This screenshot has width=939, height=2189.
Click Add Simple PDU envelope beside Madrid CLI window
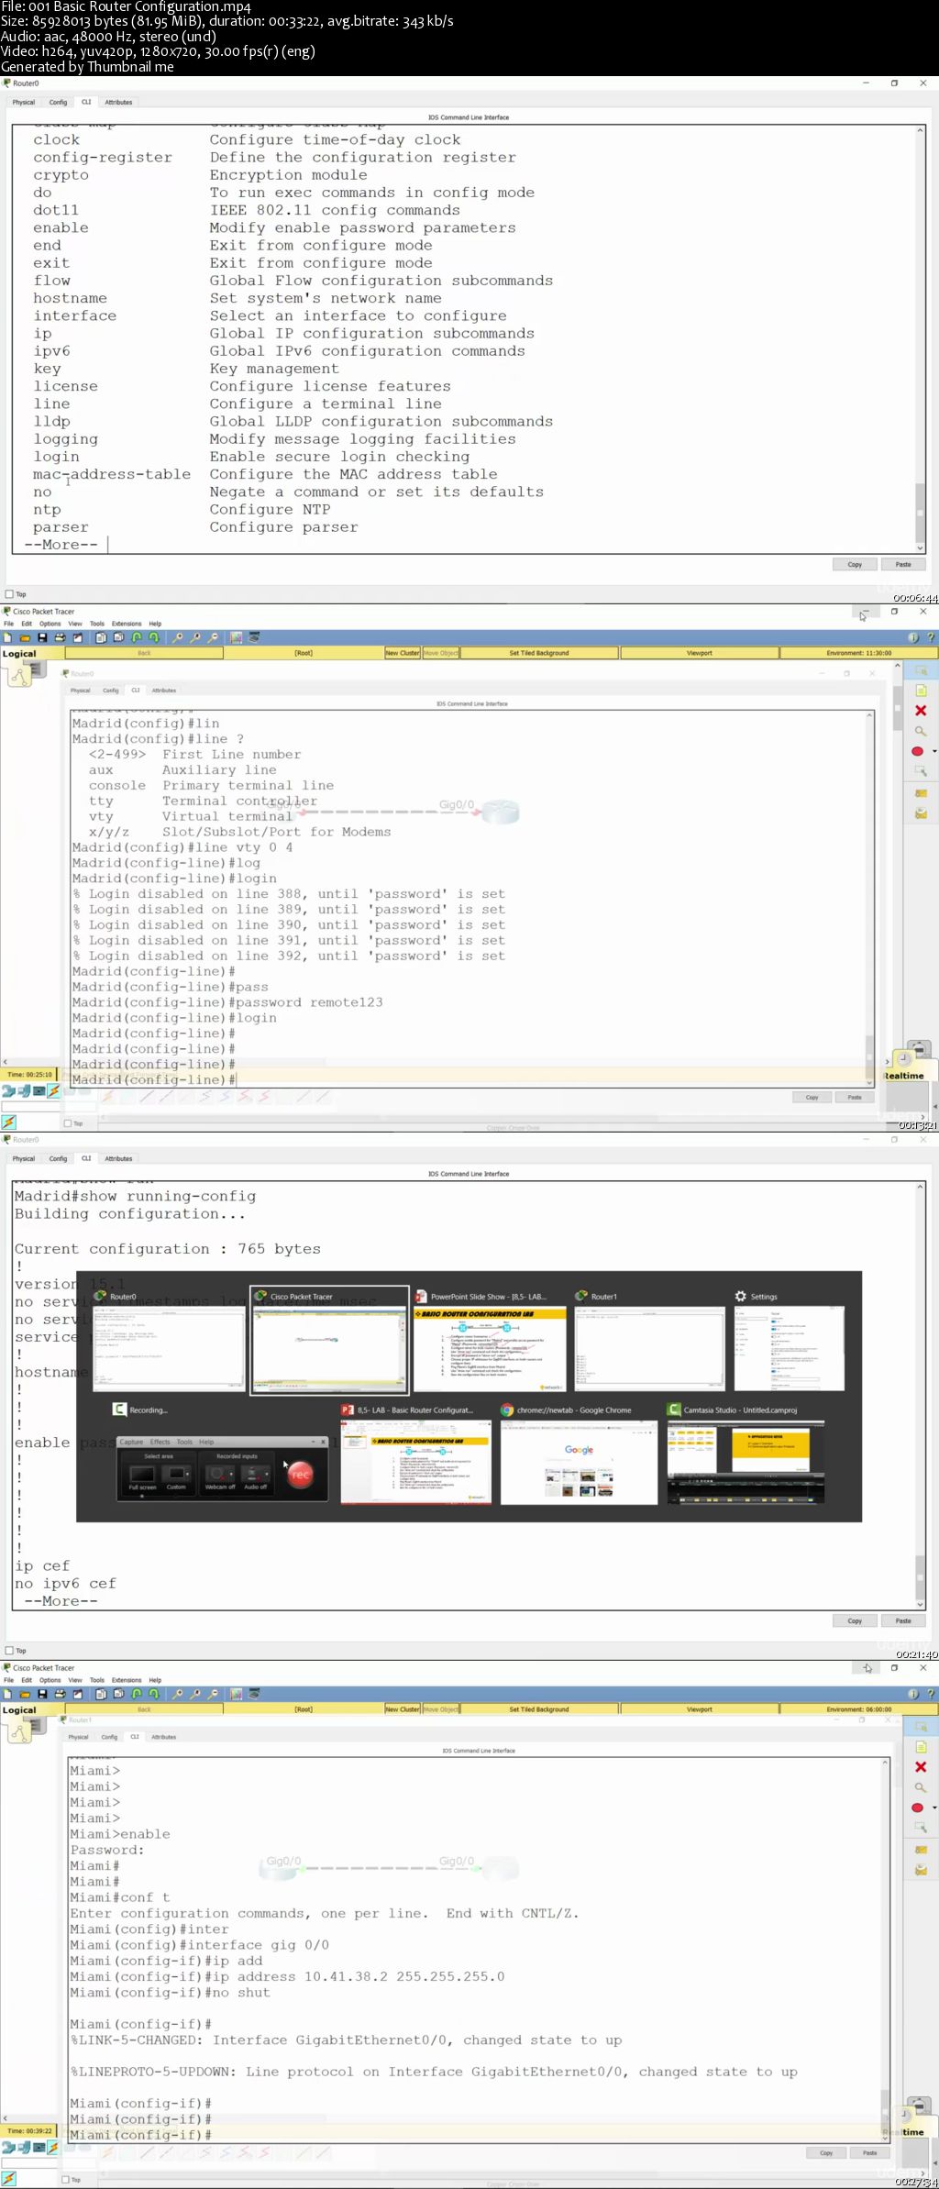tap(921, 792)
